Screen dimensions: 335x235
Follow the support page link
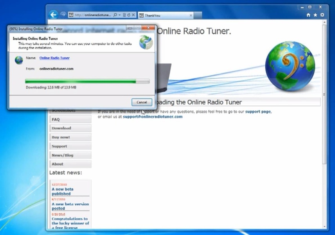pyautogui.click(x=258, y=112)
